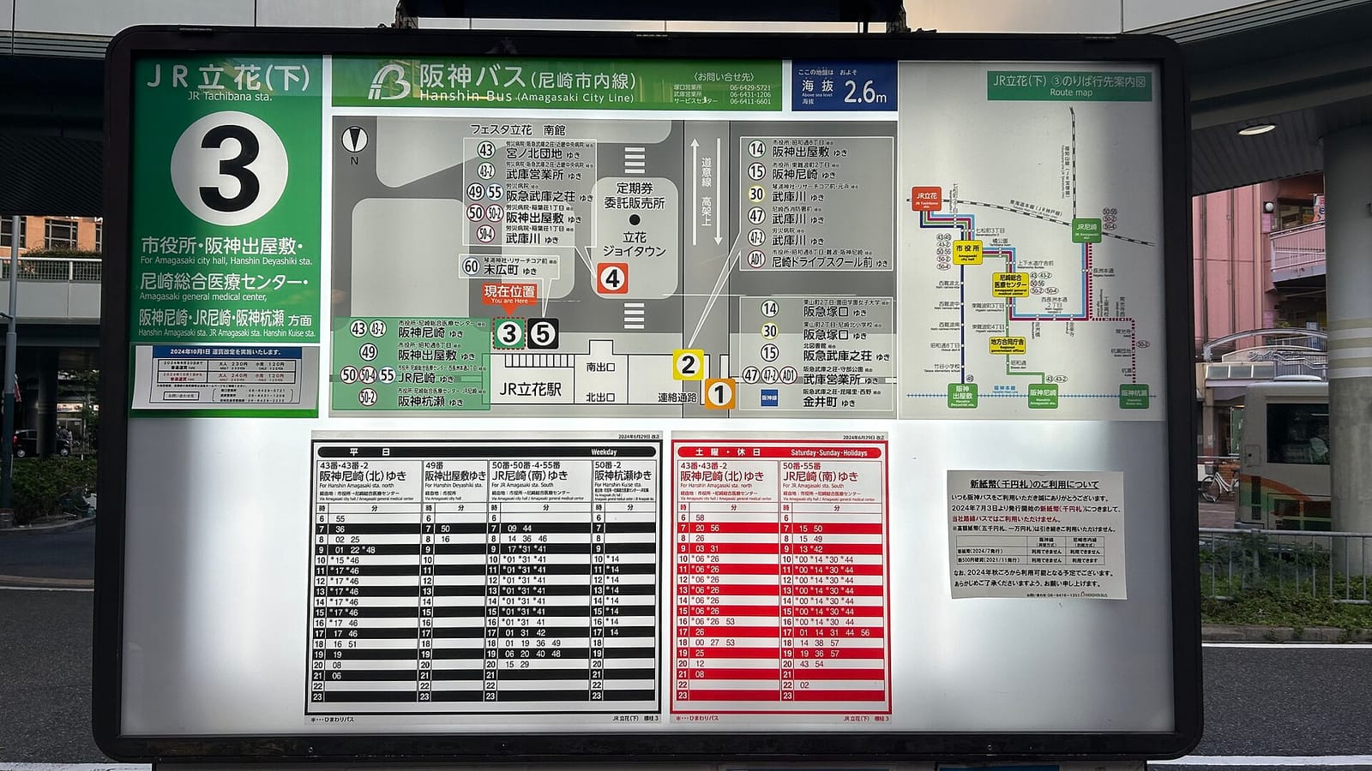
Task: Click the 新紙幣(千円札) notice sheet
Action: pyautogui.click(x=1036, y=535)
